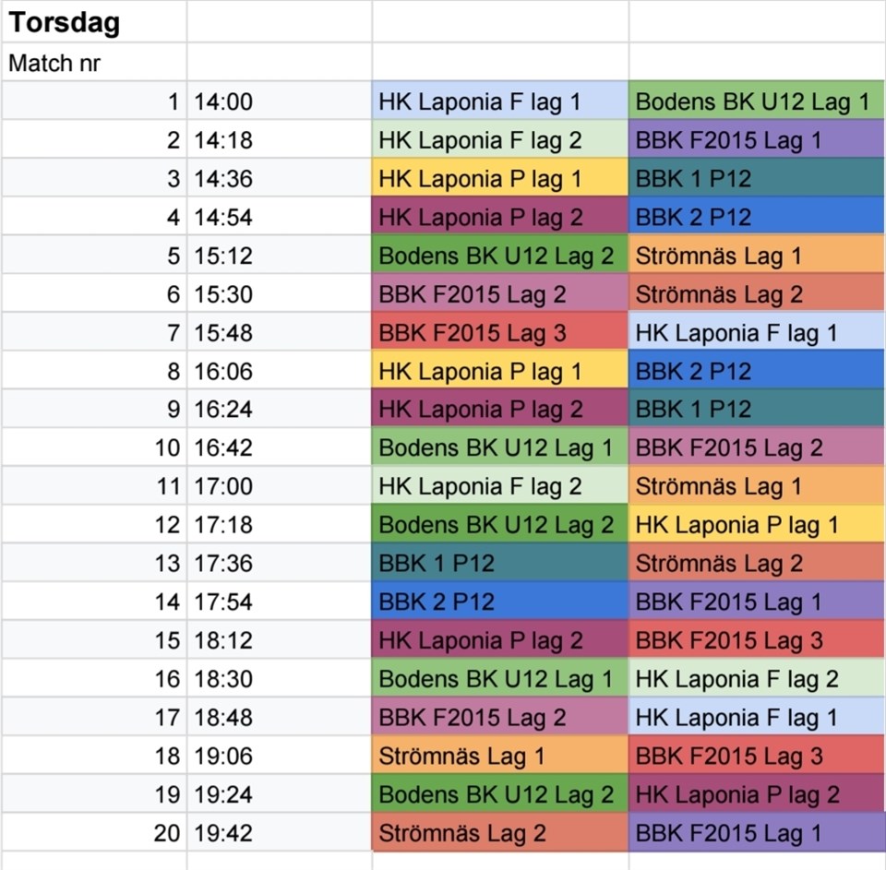Image resolution: width=886 pixels, height=870 pixels.
Task: Select match 1 time cell 14:00
Action: coord(279,101)
